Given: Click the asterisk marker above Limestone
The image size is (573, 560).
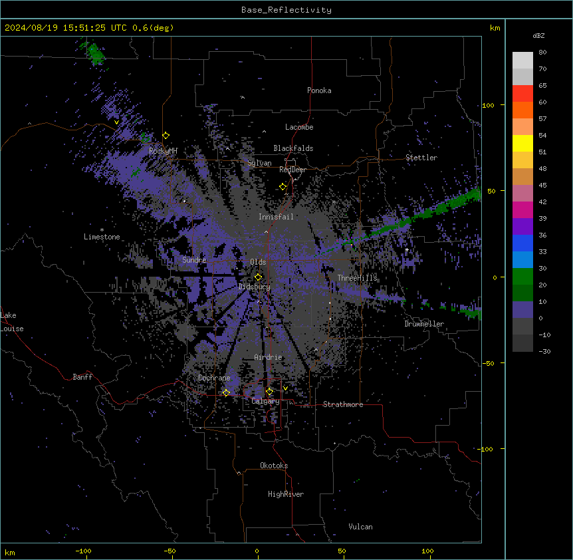Looking at the screenshot, I should click(x=102, y=230).
